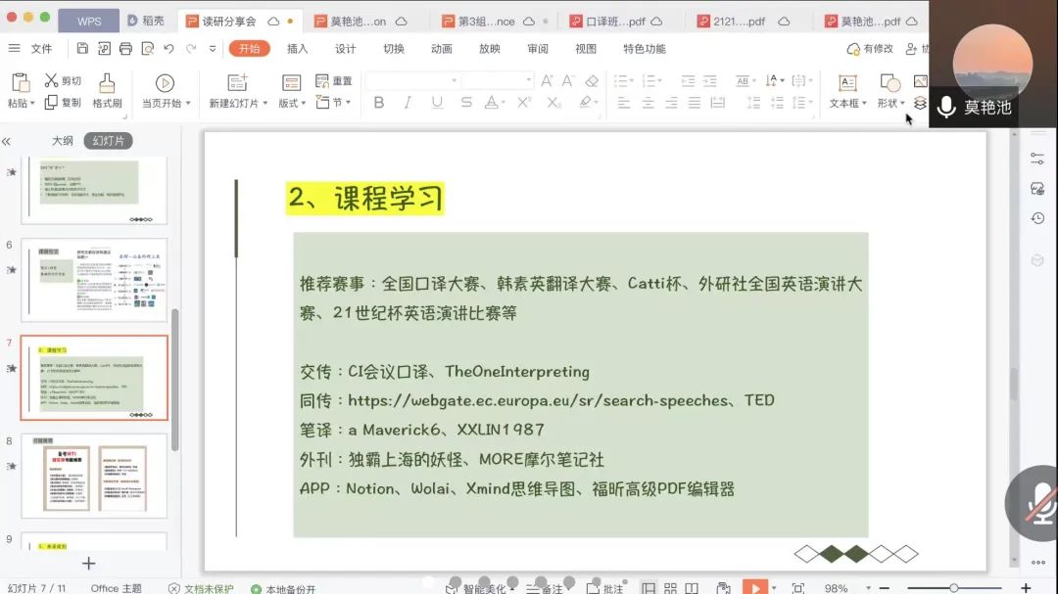The height and width of the screenshot is (594, 1058).
Task: Copy selection using the 复制 icon
Action: [51, 103]
